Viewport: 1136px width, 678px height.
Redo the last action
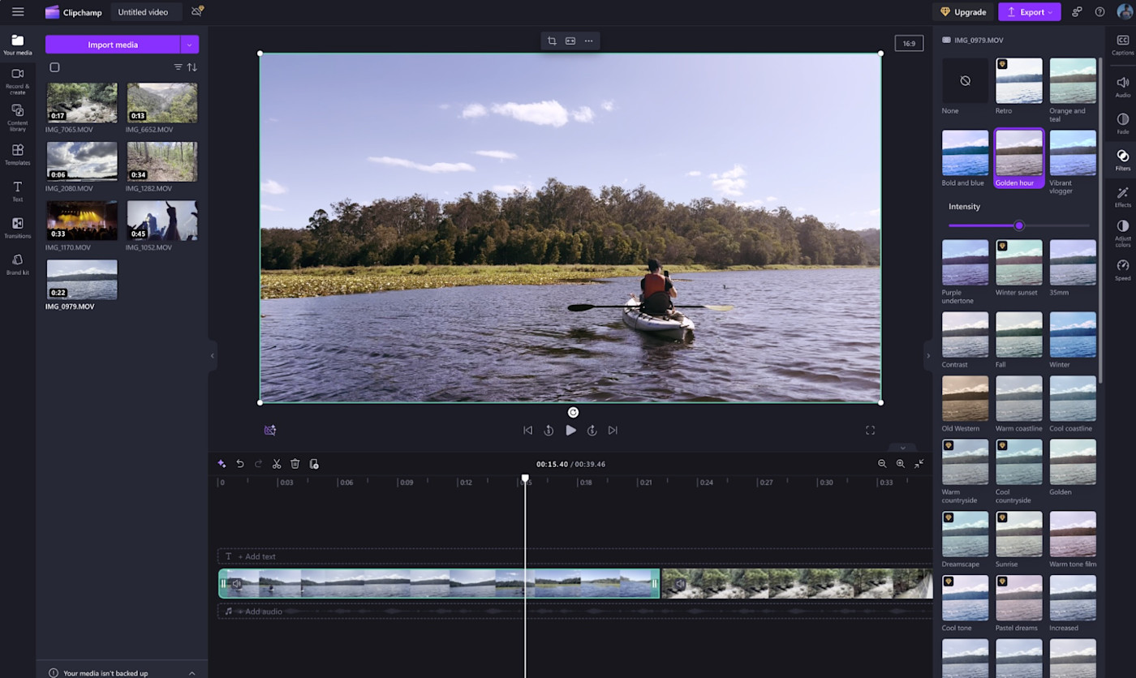[x=258, y=464]
